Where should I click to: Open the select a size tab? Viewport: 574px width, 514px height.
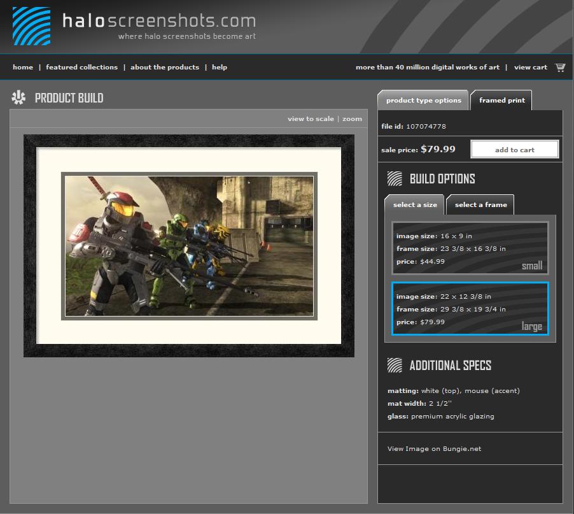pos(415,205)
